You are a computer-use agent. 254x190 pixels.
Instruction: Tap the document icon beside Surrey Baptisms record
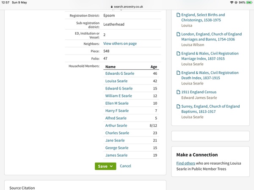[x=178, y=107]
